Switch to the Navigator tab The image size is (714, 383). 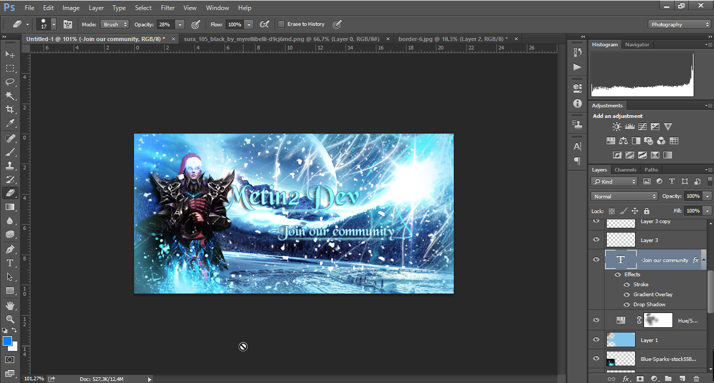click(637, 45)
